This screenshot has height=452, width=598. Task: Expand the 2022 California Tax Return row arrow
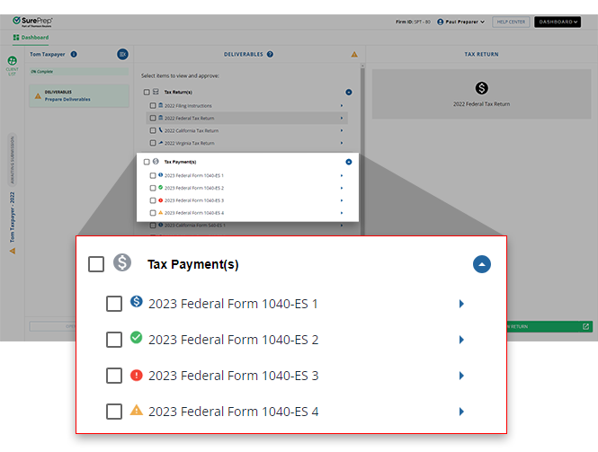coord(342,130)
